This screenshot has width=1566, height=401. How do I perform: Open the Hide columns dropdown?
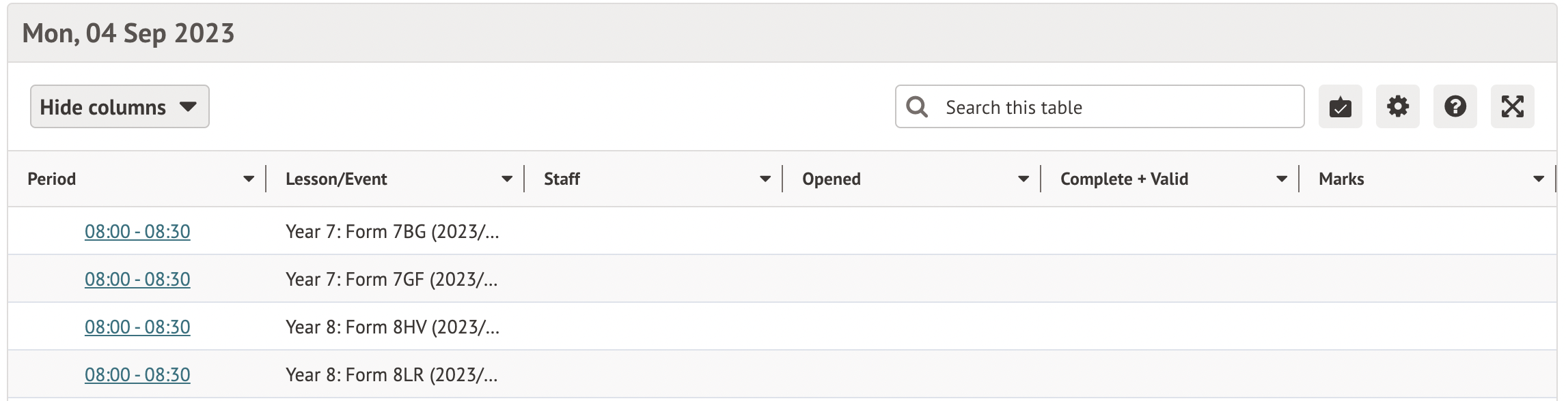[120, 106]
